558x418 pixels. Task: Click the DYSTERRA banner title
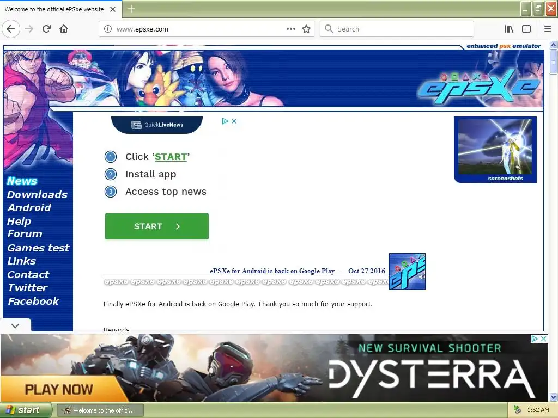point(432,379)
